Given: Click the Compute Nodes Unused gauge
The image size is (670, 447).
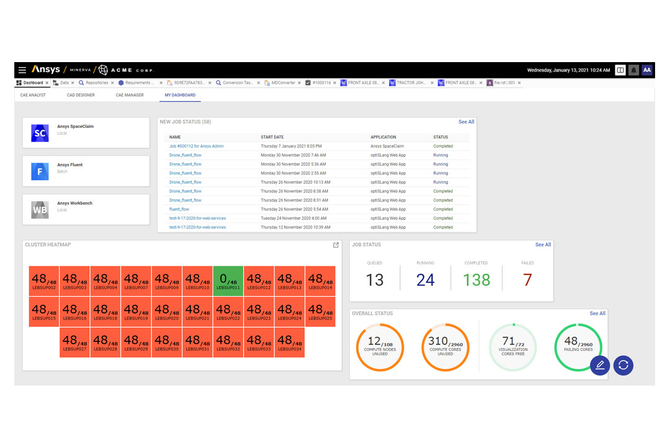Looking at the screenshot, I should click(380, 347).
